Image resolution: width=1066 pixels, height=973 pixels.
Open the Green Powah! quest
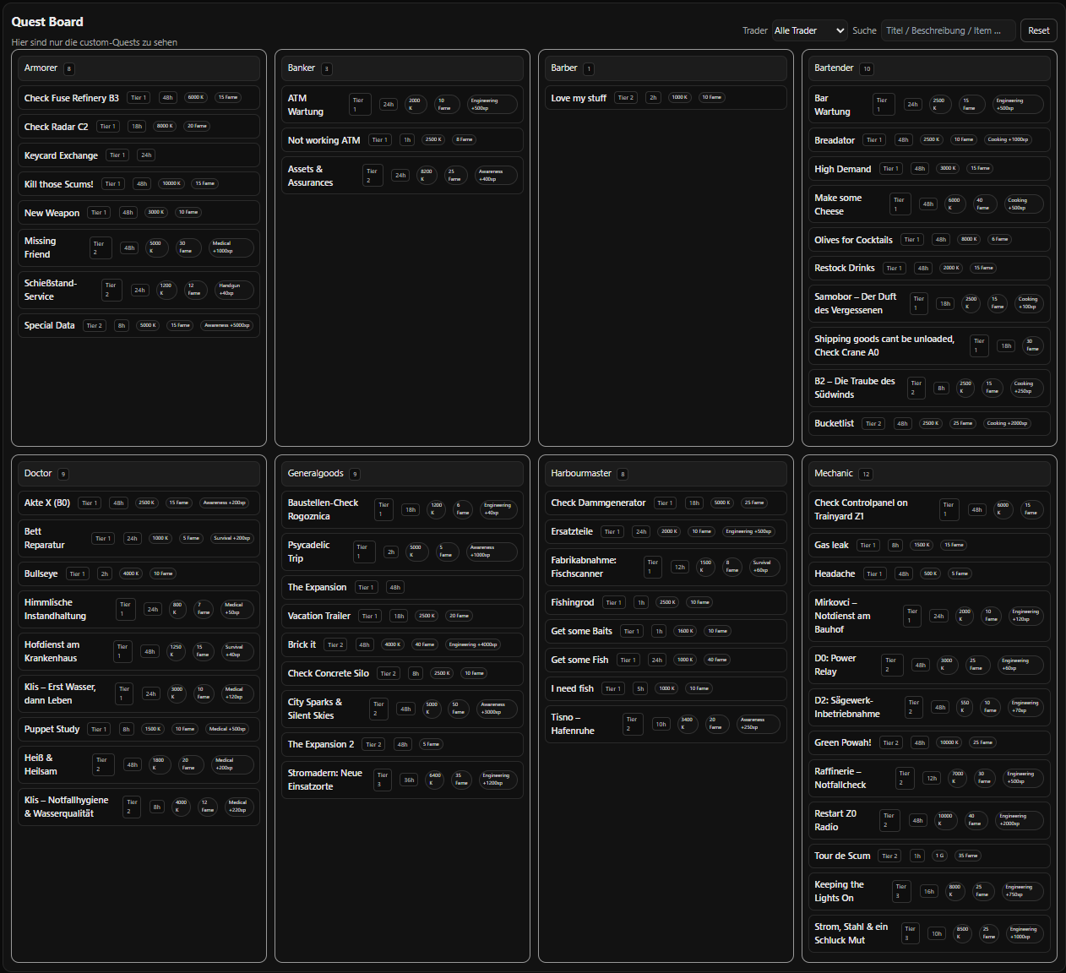coord(842,742)
